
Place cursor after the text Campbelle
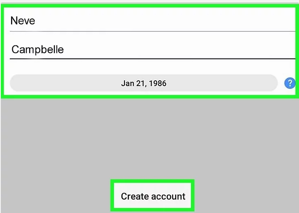[64, 50]
